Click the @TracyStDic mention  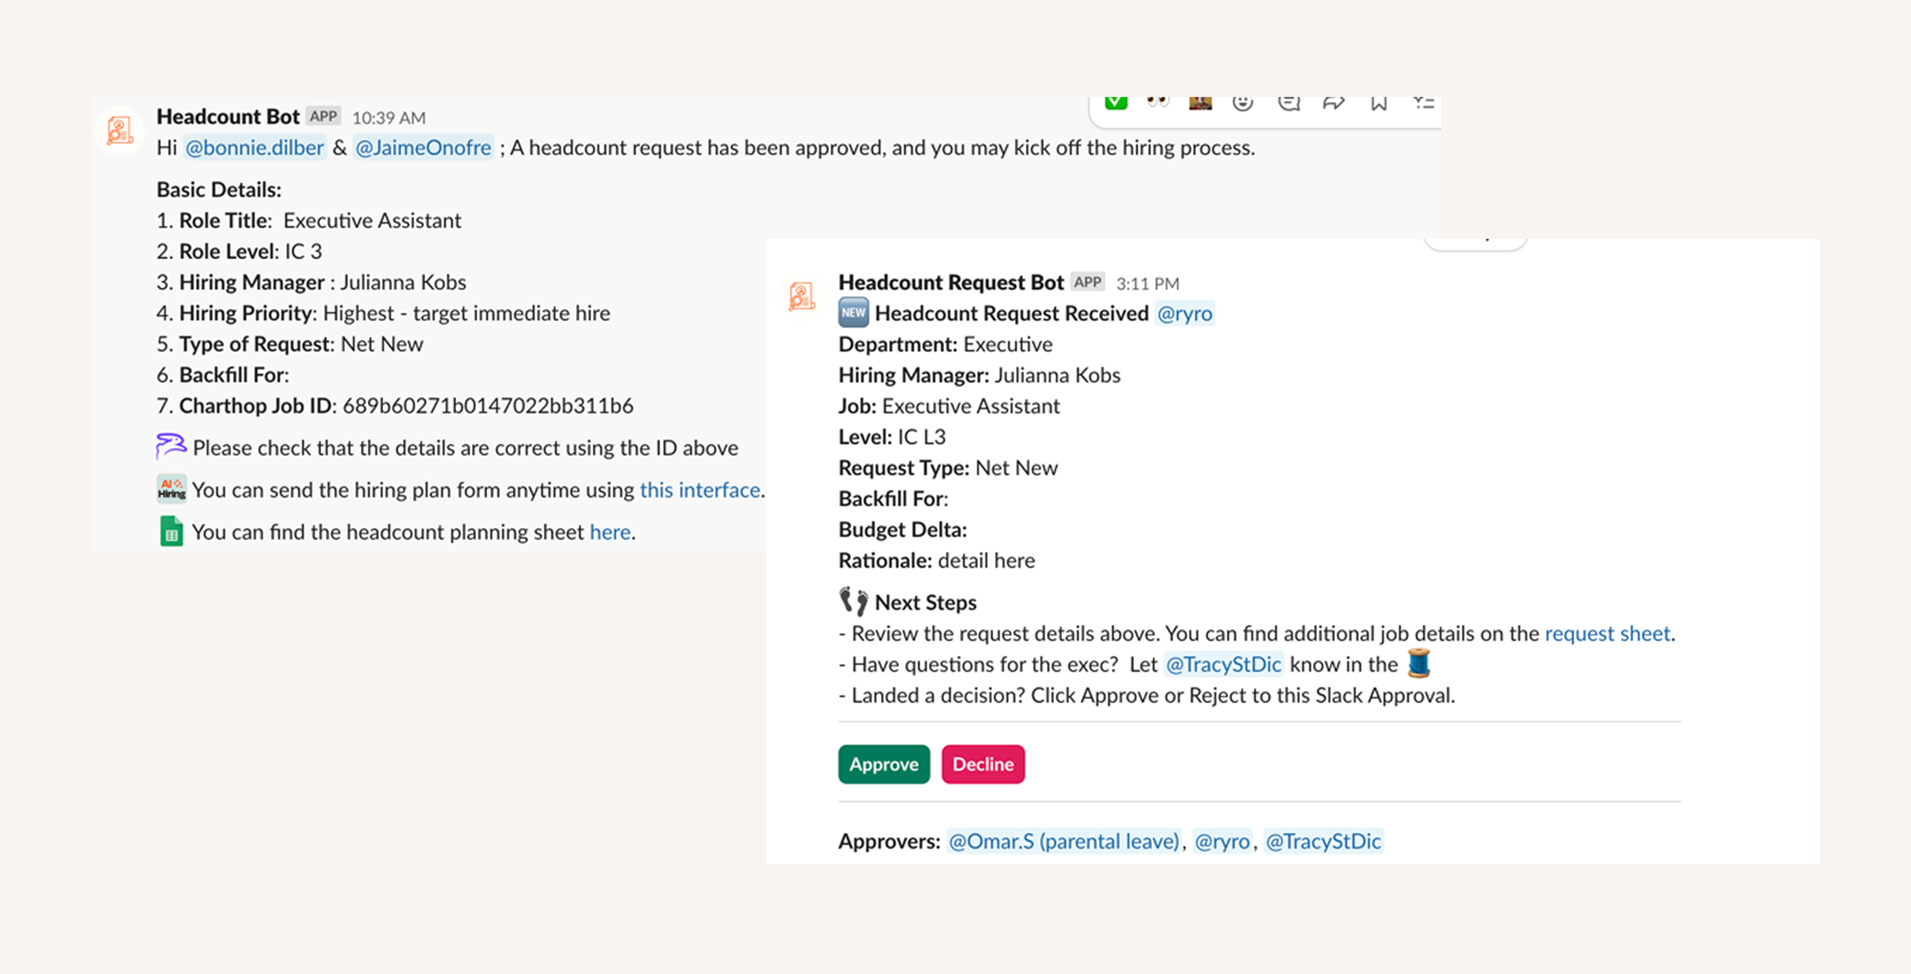[1224, 664]
